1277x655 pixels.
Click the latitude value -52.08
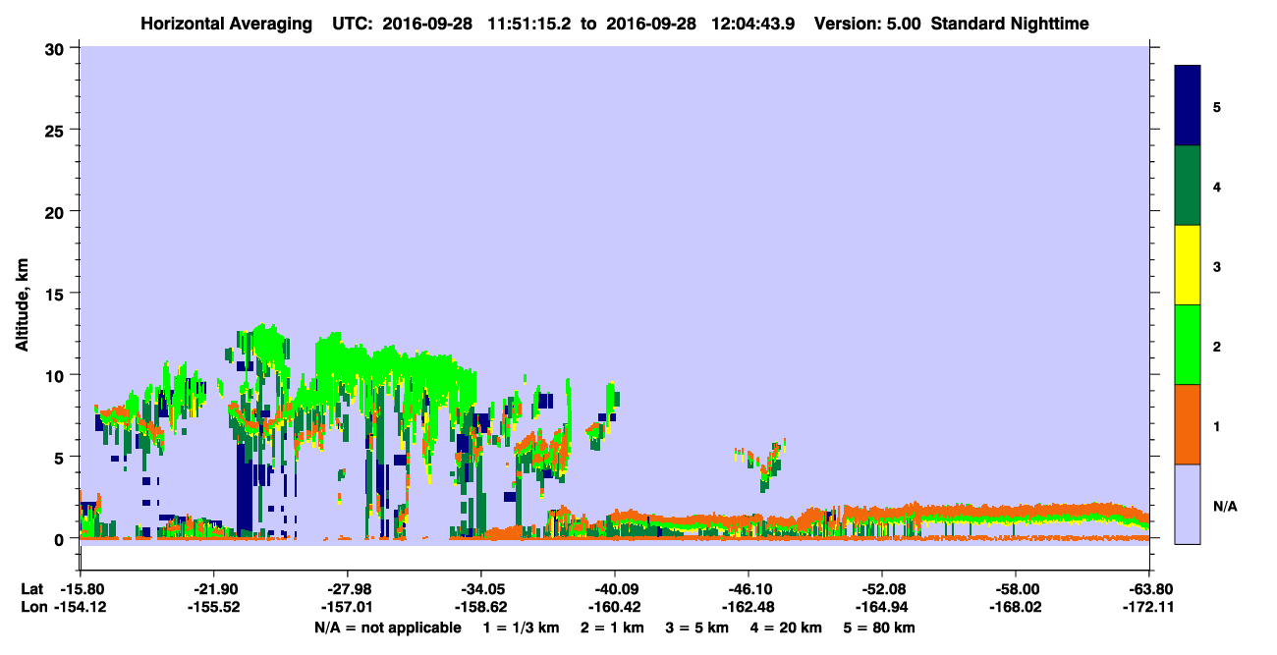[881, 588]
